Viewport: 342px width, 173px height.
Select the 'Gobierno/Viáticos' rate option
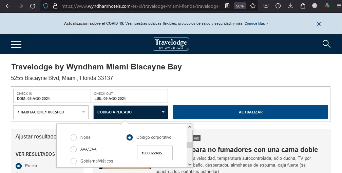74,161
